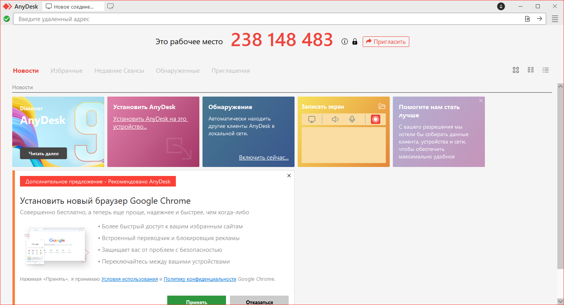The width and height of the screenshot is (564, 305).
Task: Click the info icon beside workplace ID
Action: (x=345, y=41)
